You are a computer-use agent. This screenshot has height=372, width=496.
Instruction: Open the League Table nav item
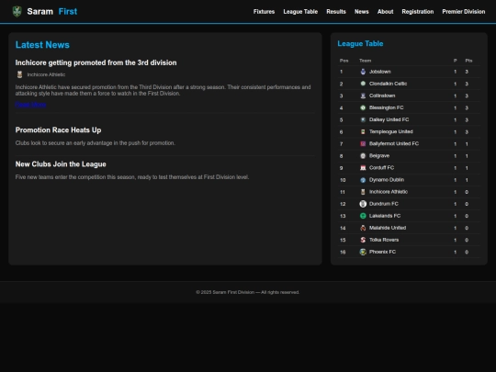[300, 12]
